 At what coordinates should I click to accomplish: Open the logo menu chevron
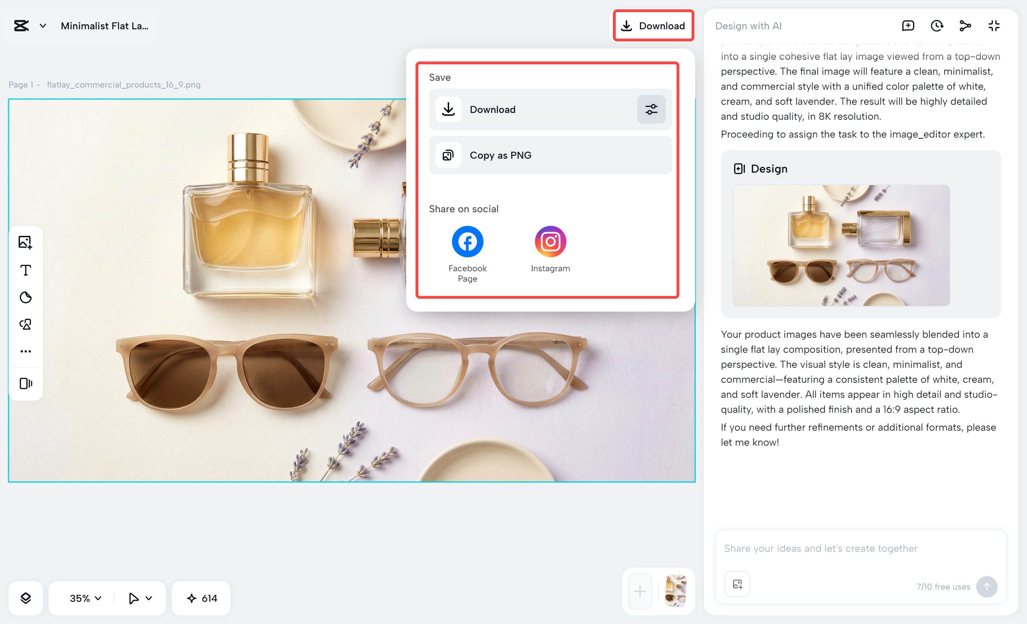point(43,26)
